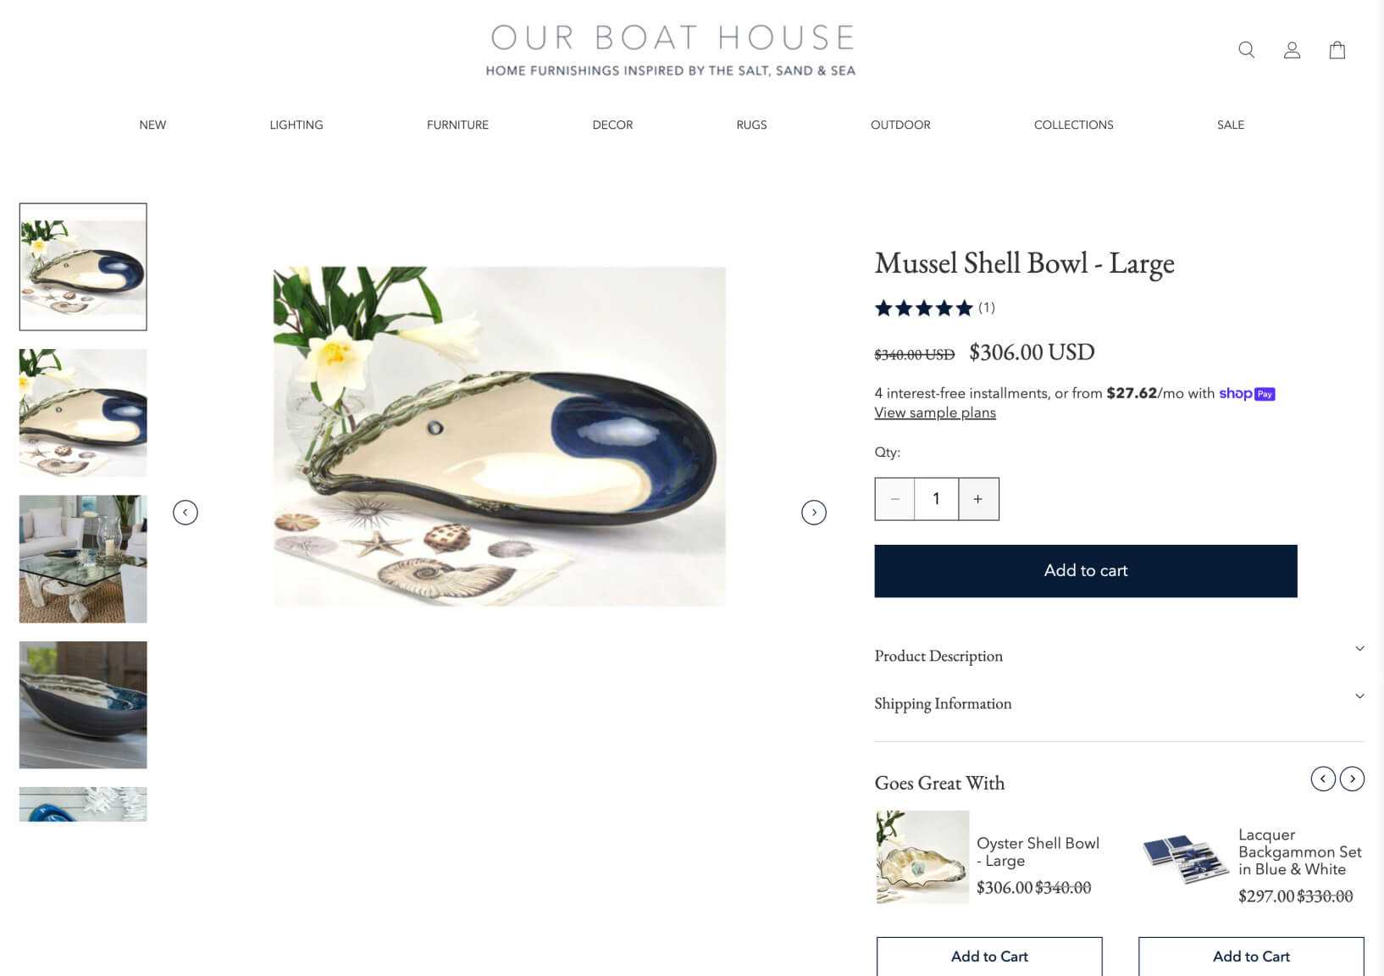Open the FURNITURE menu
Screen dimensions: 1384x976
pyautogui.click(x=457, y=125)
